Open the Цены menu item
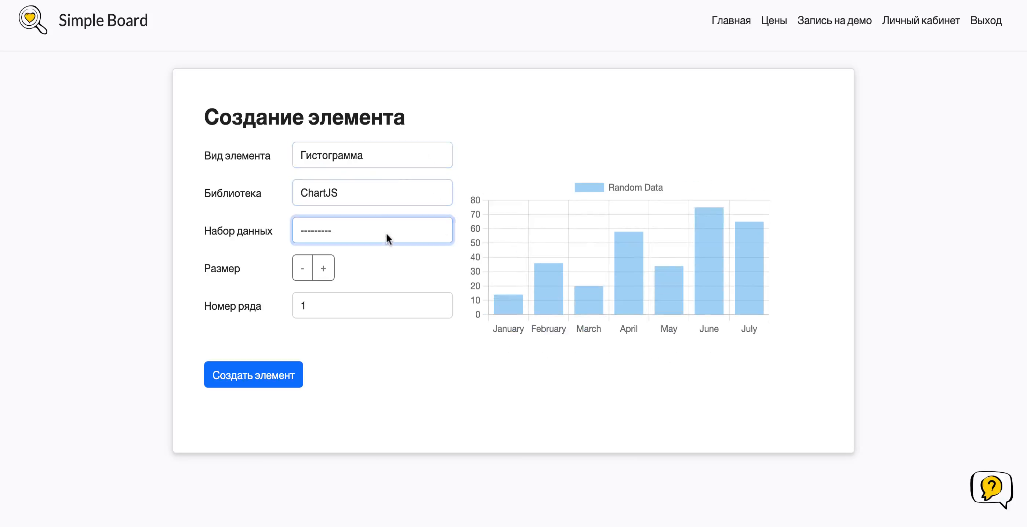Screen dimensions: 1027x527 click(774, 20)
